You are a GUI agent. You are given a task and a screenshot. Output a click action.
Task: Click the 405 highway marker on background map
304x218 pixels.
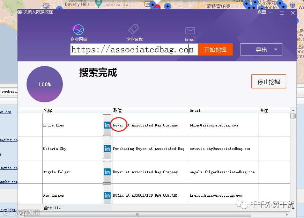(x=46, y=6)
